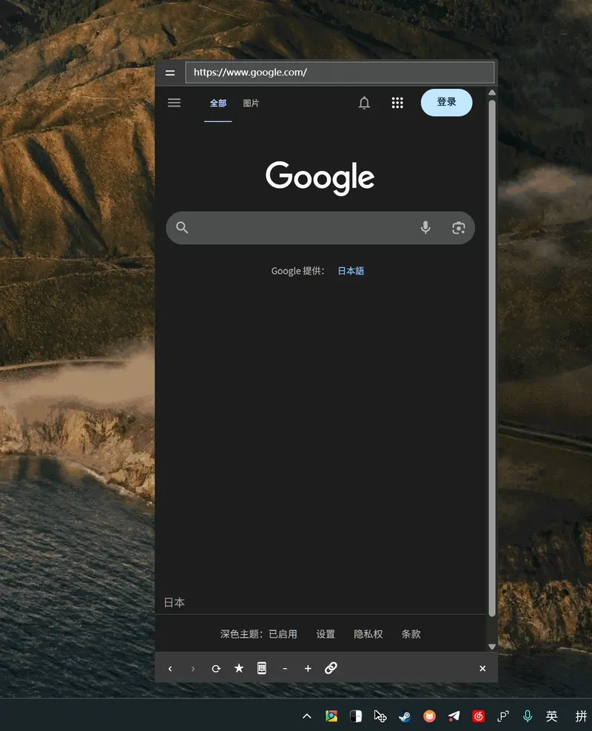This screenshot has height=731, width=592.
Task: Click the Google logo
Action: coord(320,178)
